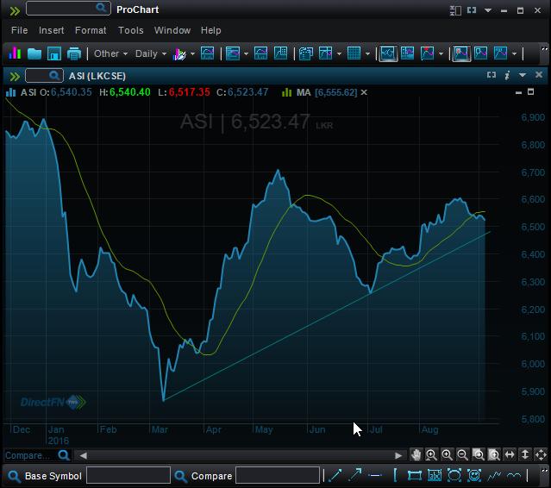
Task: Click the Compare input field in bottom bar
Action: [x=278, y=475]
